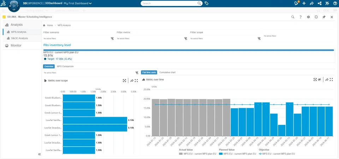Maximize the Metric over time chart
The height and width of the screenshot is (159, 339).
pos(331,80)
